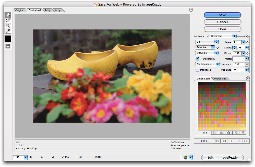Open the Diffusion dither method dropdown

click(207, 53)
